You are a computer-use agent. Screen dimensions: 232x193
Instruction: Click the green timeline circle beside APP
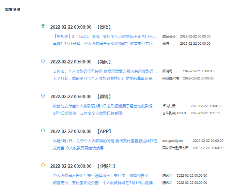pyautogui.click(x=43, y=130)
